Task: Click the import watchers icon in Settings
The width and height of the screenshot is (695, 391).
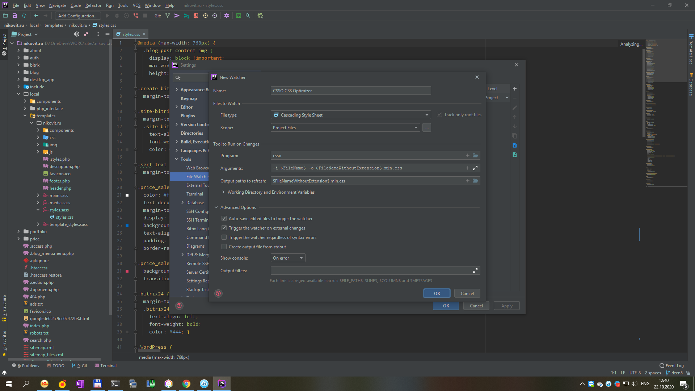Action: coord(515,145)
